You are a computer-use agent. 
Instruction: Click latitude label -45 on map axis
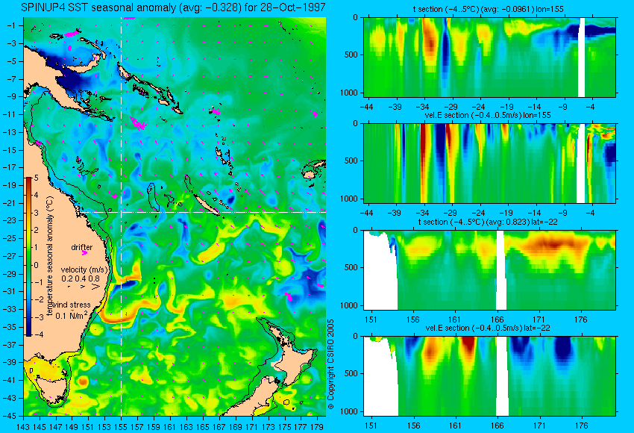(11, 416)
